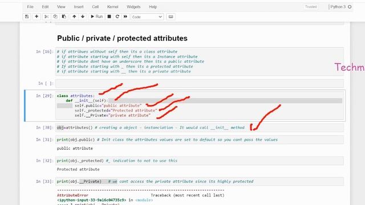Viewport: 365px width, 205px height.
Task: Open the cell type Code dropdown
Action: (147, 17)
